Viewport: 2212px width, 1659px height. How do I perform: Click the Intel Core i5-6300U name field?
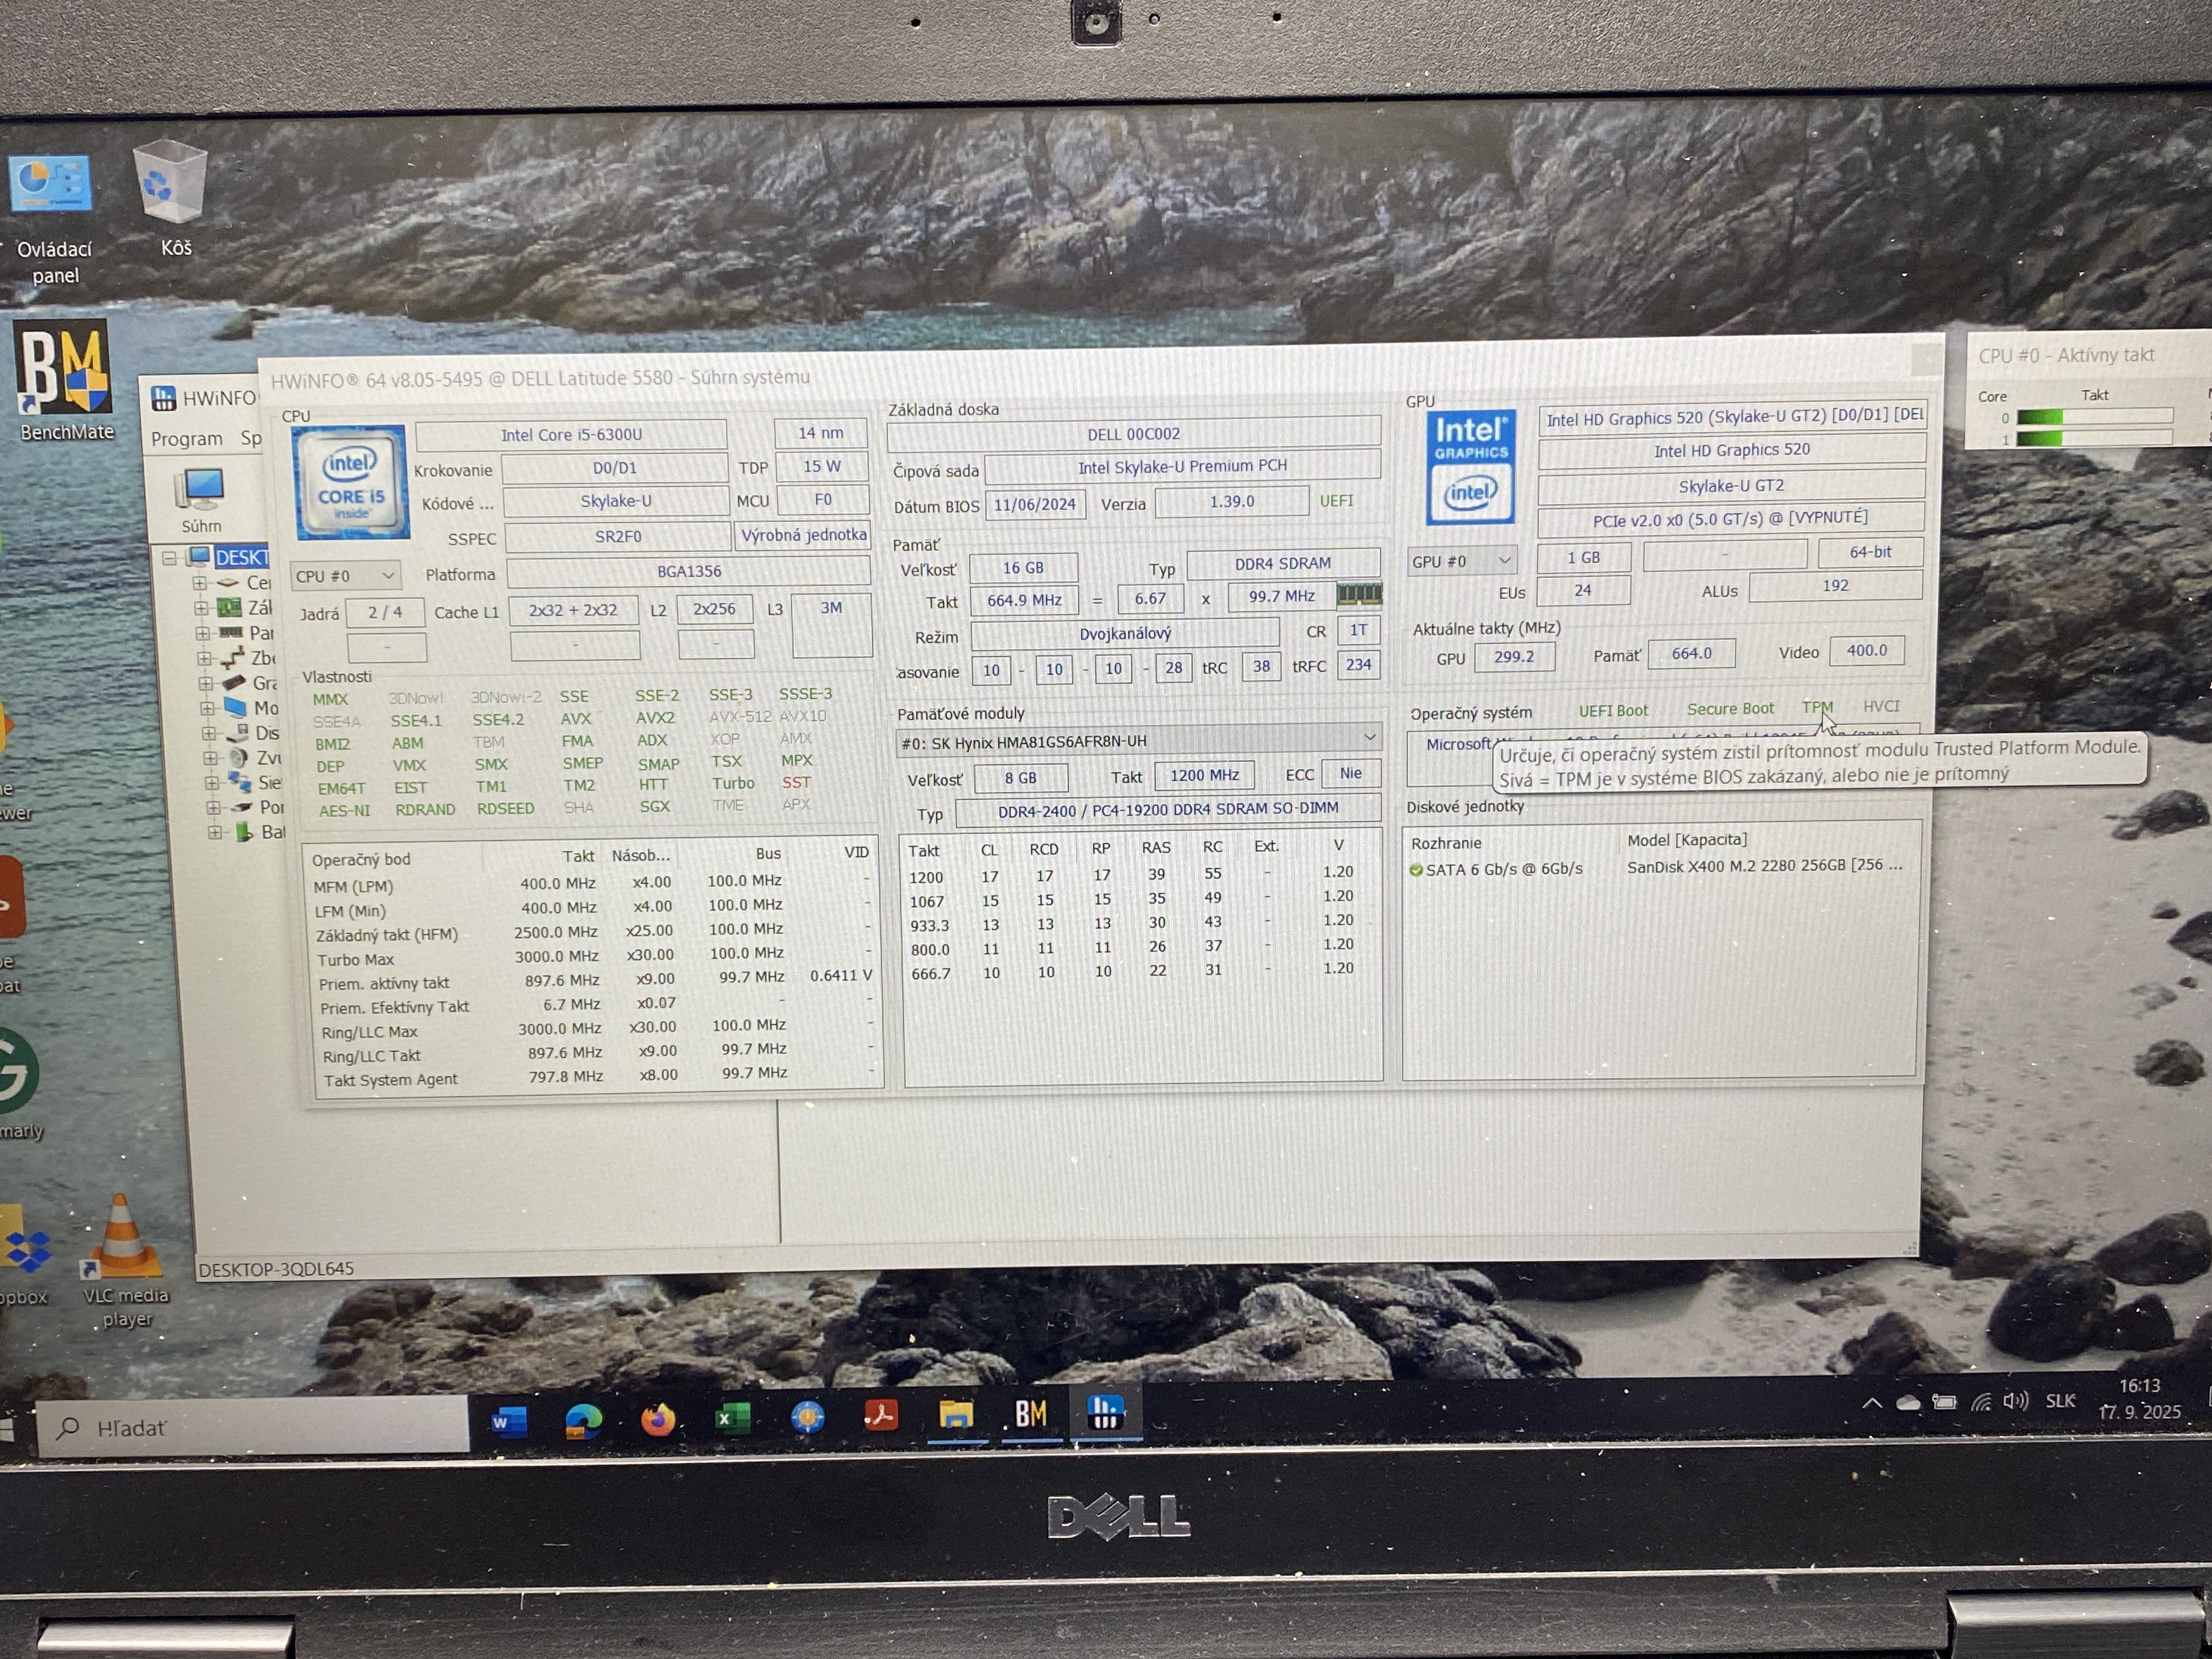[x=571, y=434]
